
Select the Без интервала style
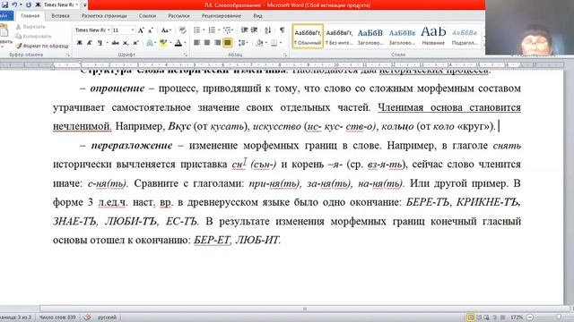coord(339,37)
